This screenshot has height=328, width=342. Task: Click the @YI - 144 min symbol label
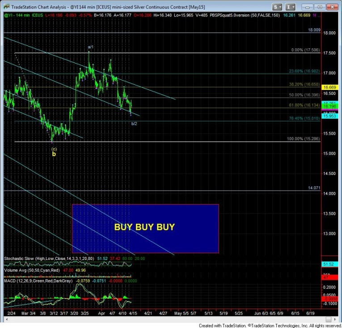click(17, 15)
